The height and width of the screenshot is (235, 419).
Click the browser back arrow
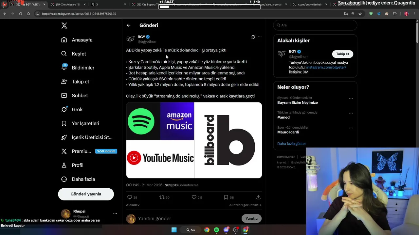[5, 14]
